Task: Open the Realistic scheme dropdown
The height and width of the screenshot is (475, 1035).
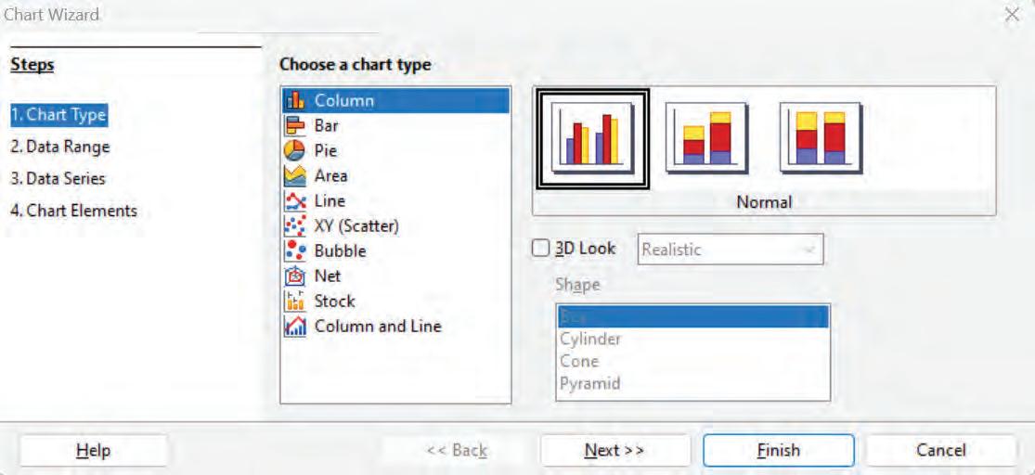Action: (731, 250)
